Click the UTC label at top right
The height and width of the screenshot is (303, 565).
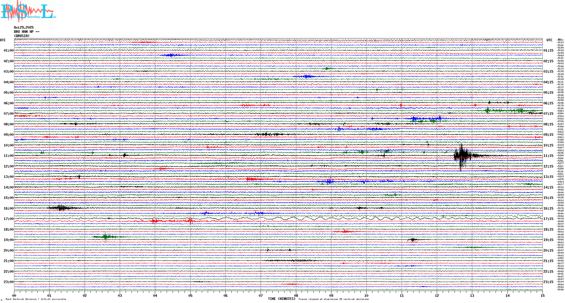tap(549, 40)
